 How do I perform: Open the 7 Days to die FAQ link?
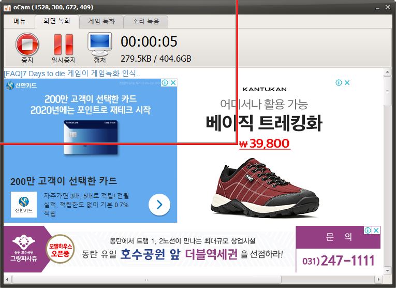click(72, 74)
